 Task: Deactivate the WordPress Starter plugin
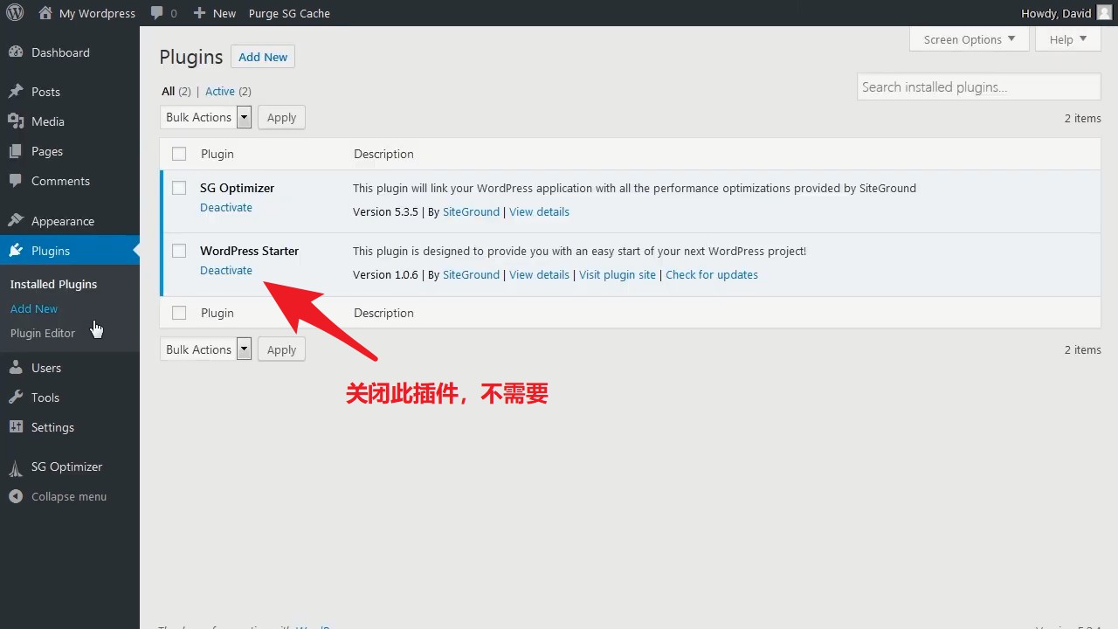coord(226,270)
